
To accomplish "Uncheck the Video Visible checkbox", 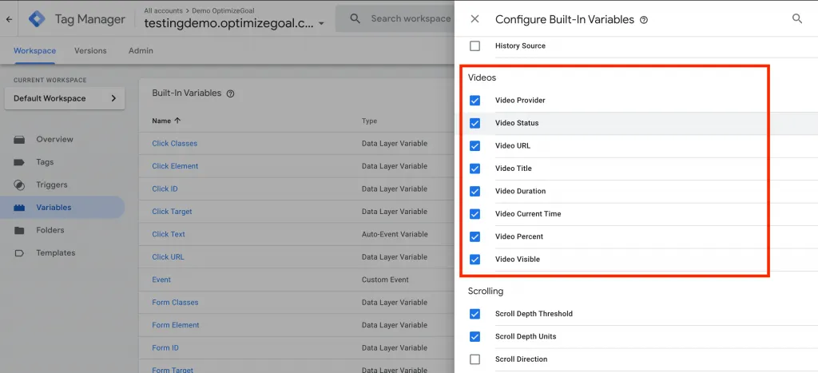I will (x=475, y=260).
